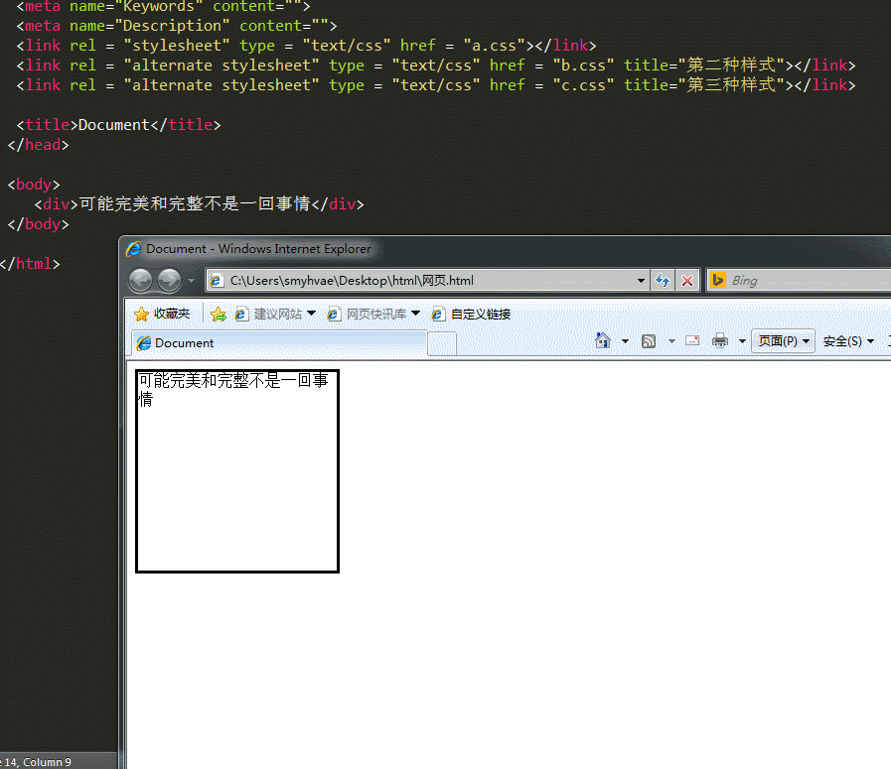Click the 自定义链接 toolbar link
The image size is (891, 769).
[481, 313]
